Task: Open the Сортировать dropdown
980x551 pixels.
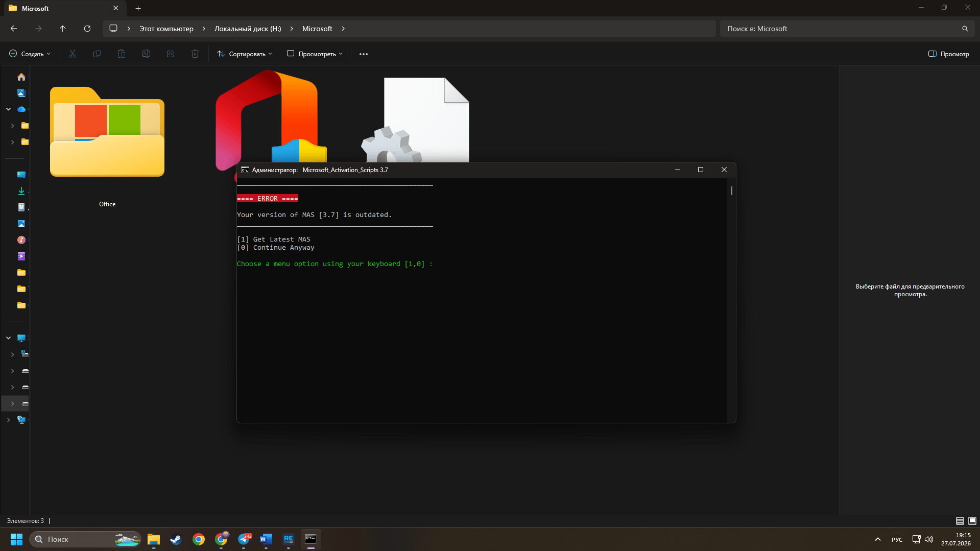Action: (245, 54)
